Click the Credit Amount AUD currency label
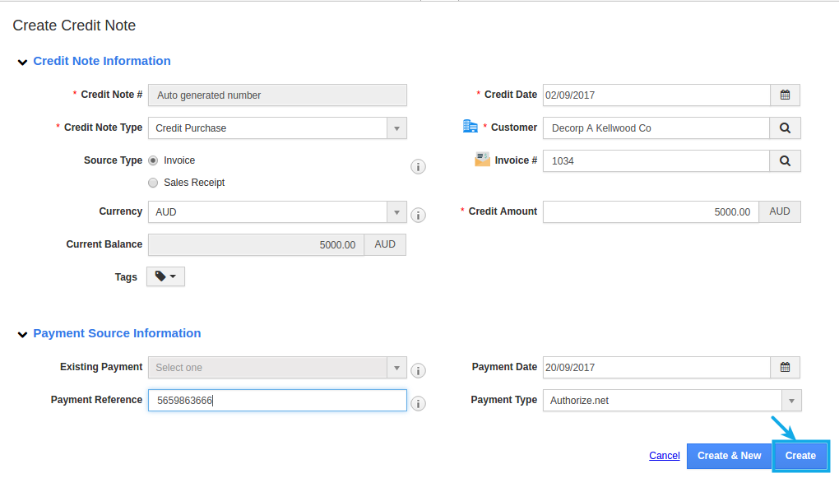The image size is (839, 492). pos(780,212)
